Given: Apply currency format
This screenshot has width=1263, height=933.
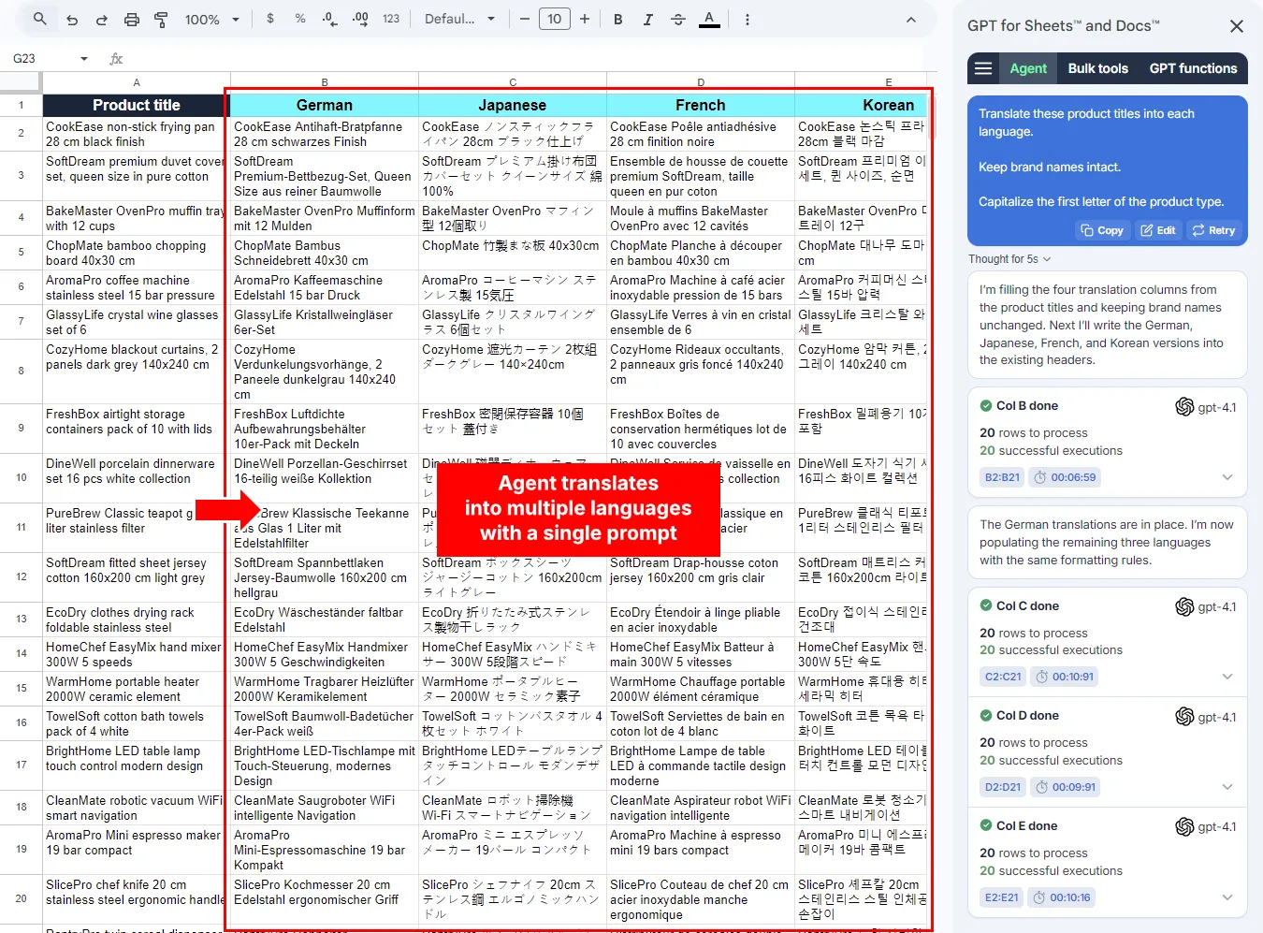Looking at the screenshot, I should (x=269, y=19).
